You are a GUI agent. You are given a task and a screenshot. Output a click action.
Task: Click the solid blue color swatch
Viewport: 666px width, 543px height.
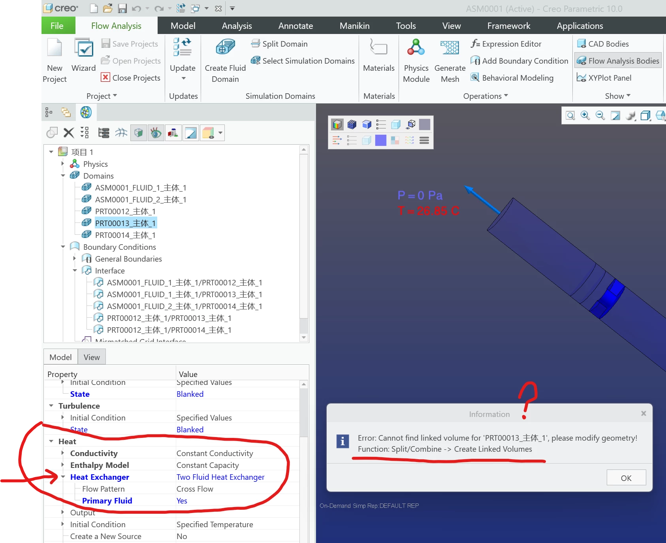(x=381, y=140)
